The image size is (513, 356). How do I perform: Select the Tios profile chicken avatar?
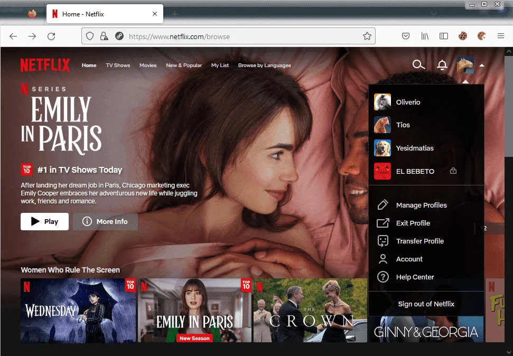pyautogui.click(x=382, y=125)
